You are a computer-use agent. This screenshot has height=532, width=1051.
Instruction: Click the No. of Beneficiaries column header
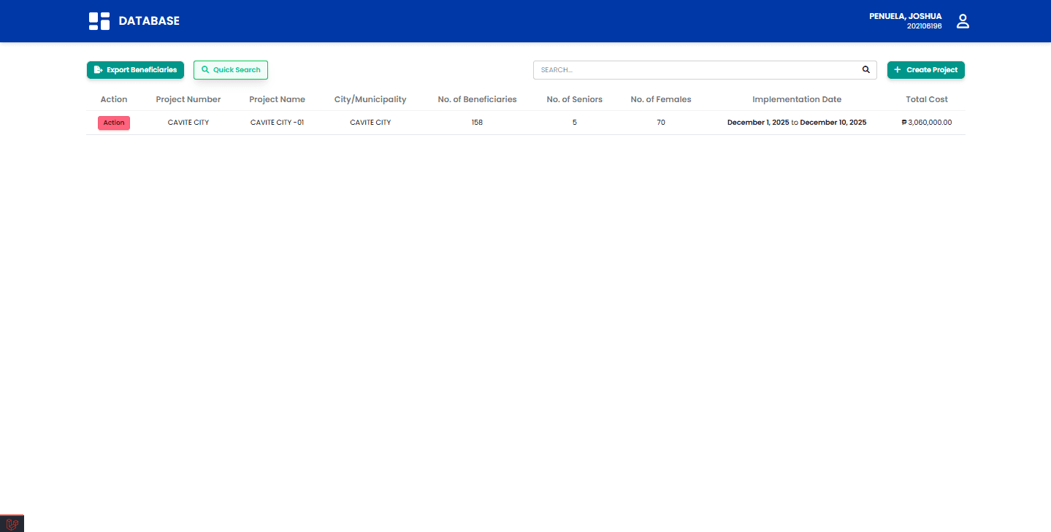(477, 99)
